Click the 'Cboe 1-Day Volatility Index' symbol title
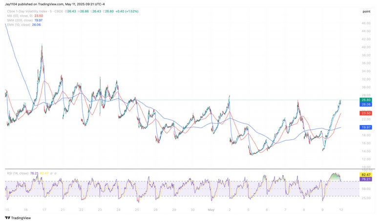Screen dimensions: 383x221 [27, 12]
